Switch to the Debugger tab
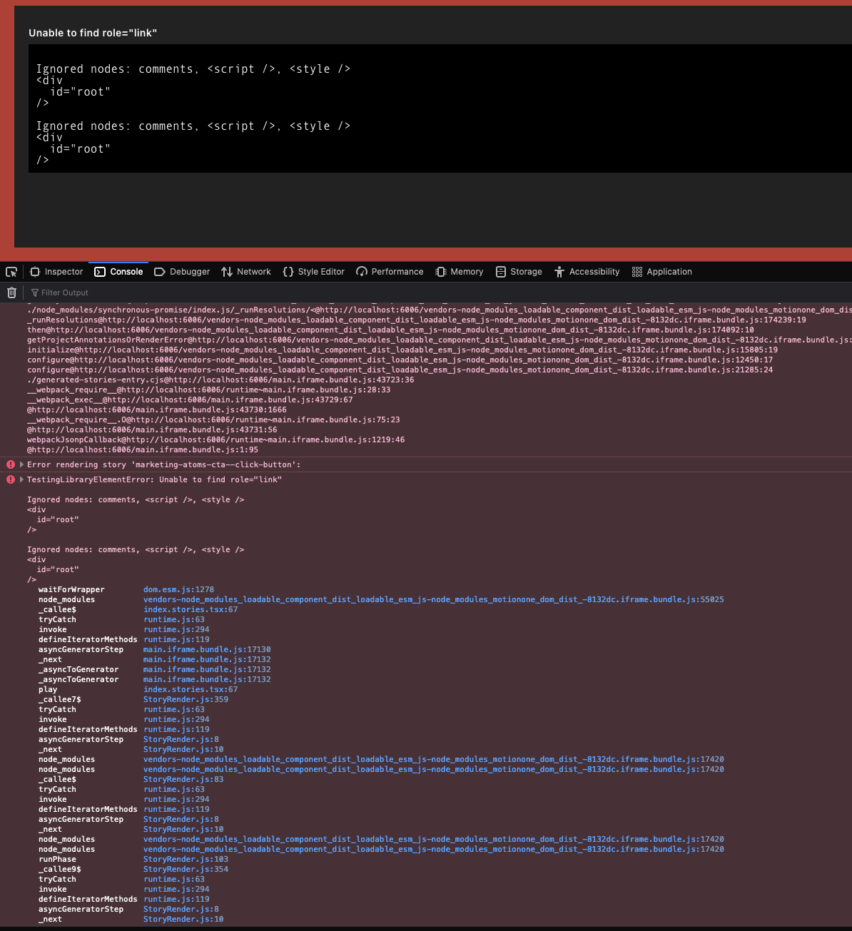 click(x=182, y=272)
